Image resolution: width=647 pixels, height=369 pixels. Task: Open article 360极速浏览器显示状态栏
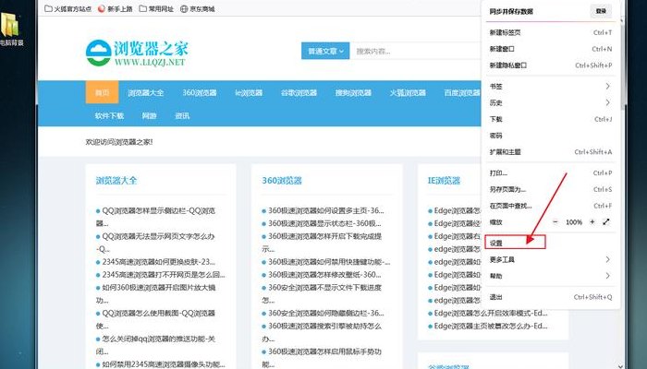tap(324, 223)
